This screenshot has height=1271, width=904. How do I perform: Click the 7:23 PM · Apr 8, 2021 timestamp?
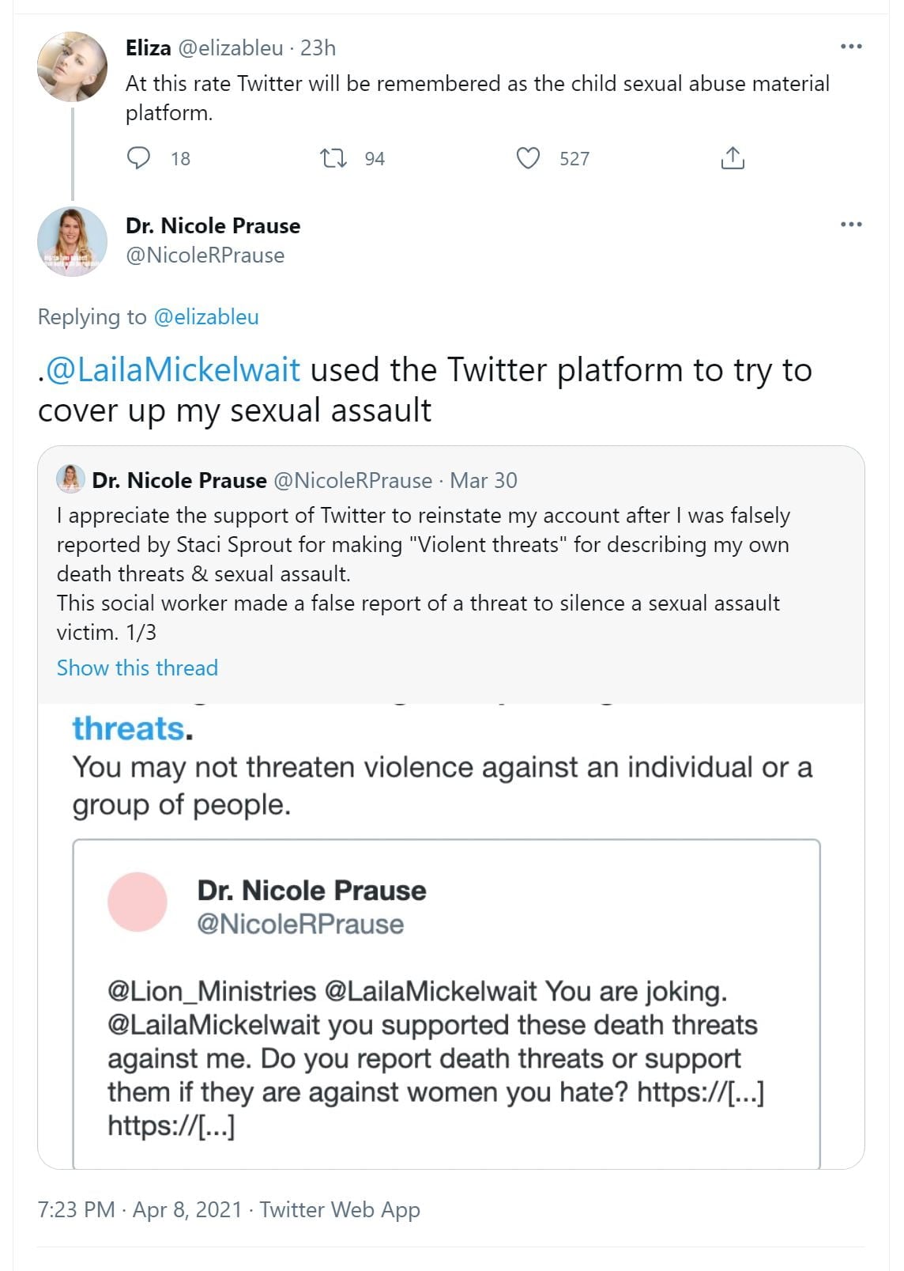coord(140,1209)
